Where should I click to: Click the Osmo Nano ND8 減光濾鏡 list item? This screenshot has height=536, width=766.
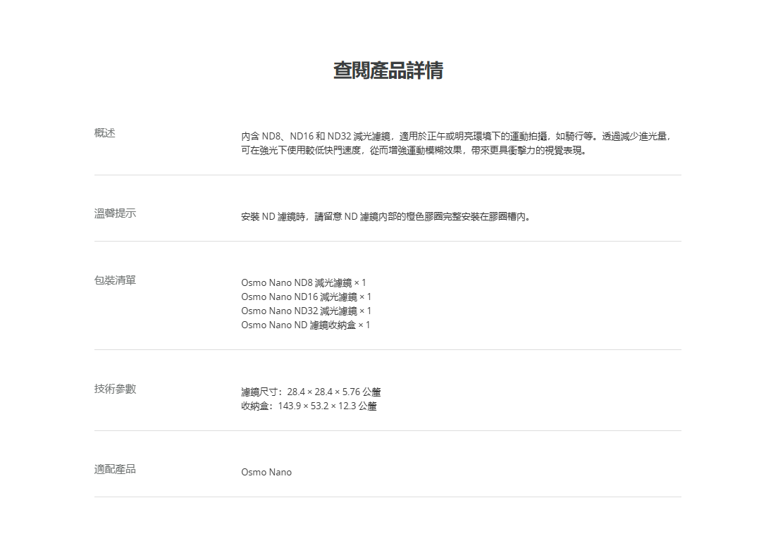coord(303,283)
